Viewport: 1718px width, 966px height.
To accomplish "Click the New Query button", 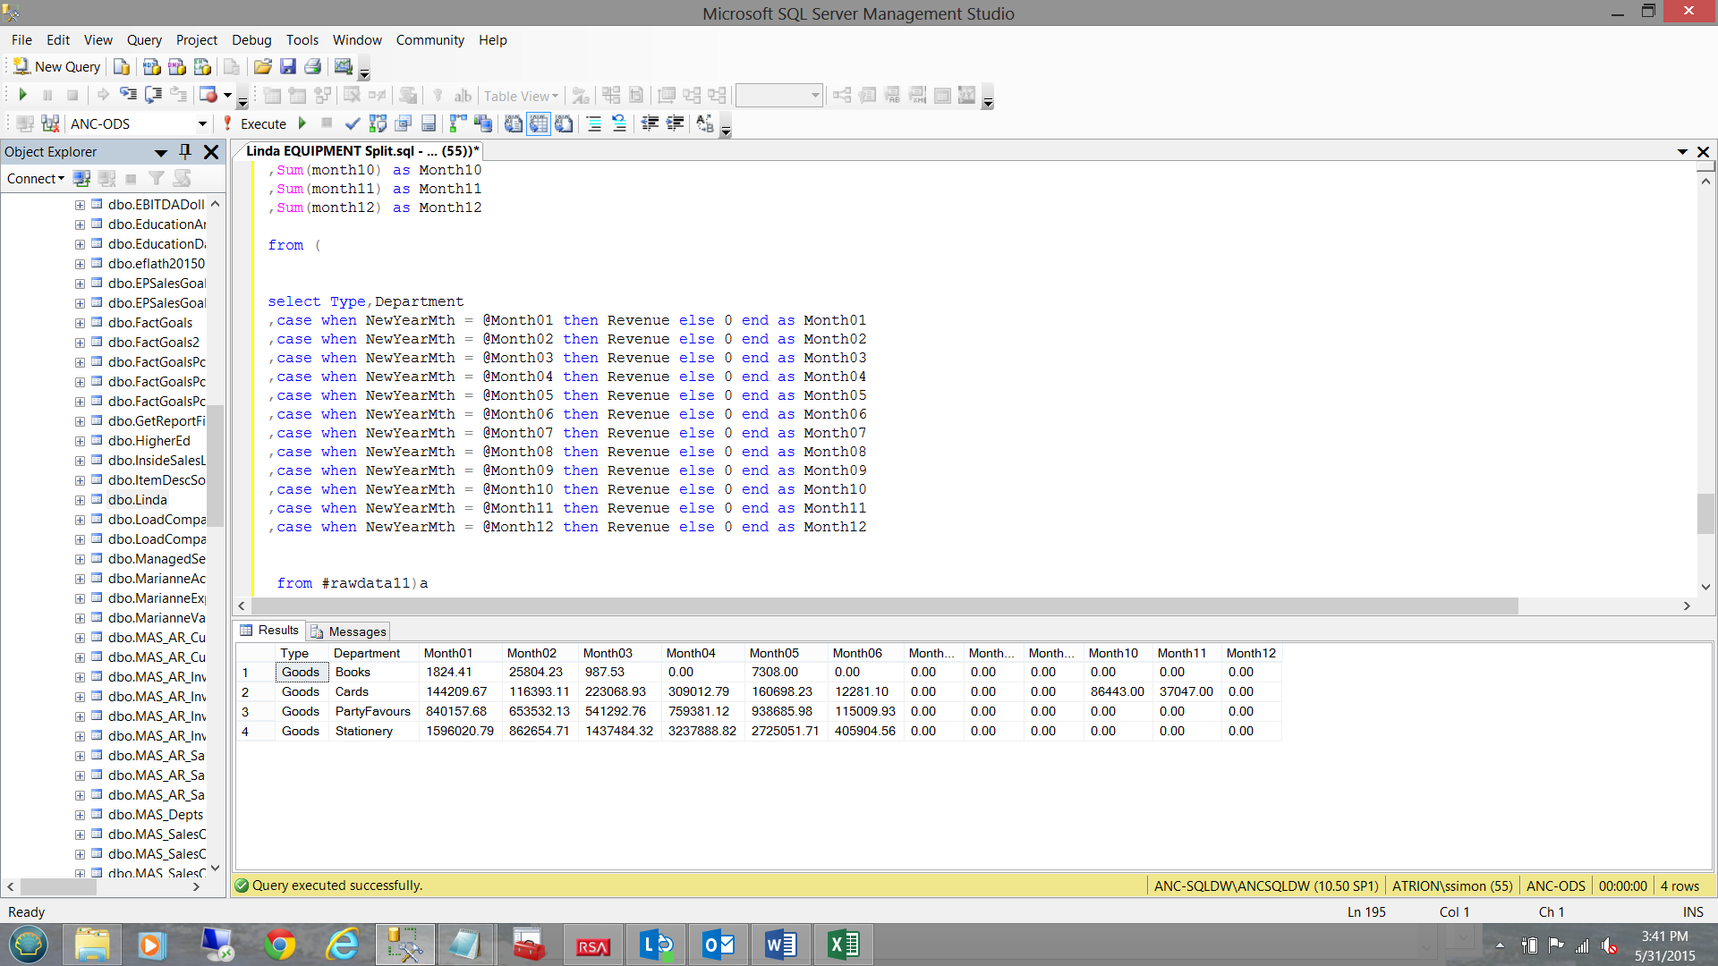I will [57, 67].
